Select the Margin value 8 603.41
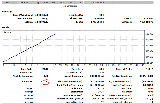Image resolution: width=160 pixels, height=104 pixels. (x=148, y=18)
